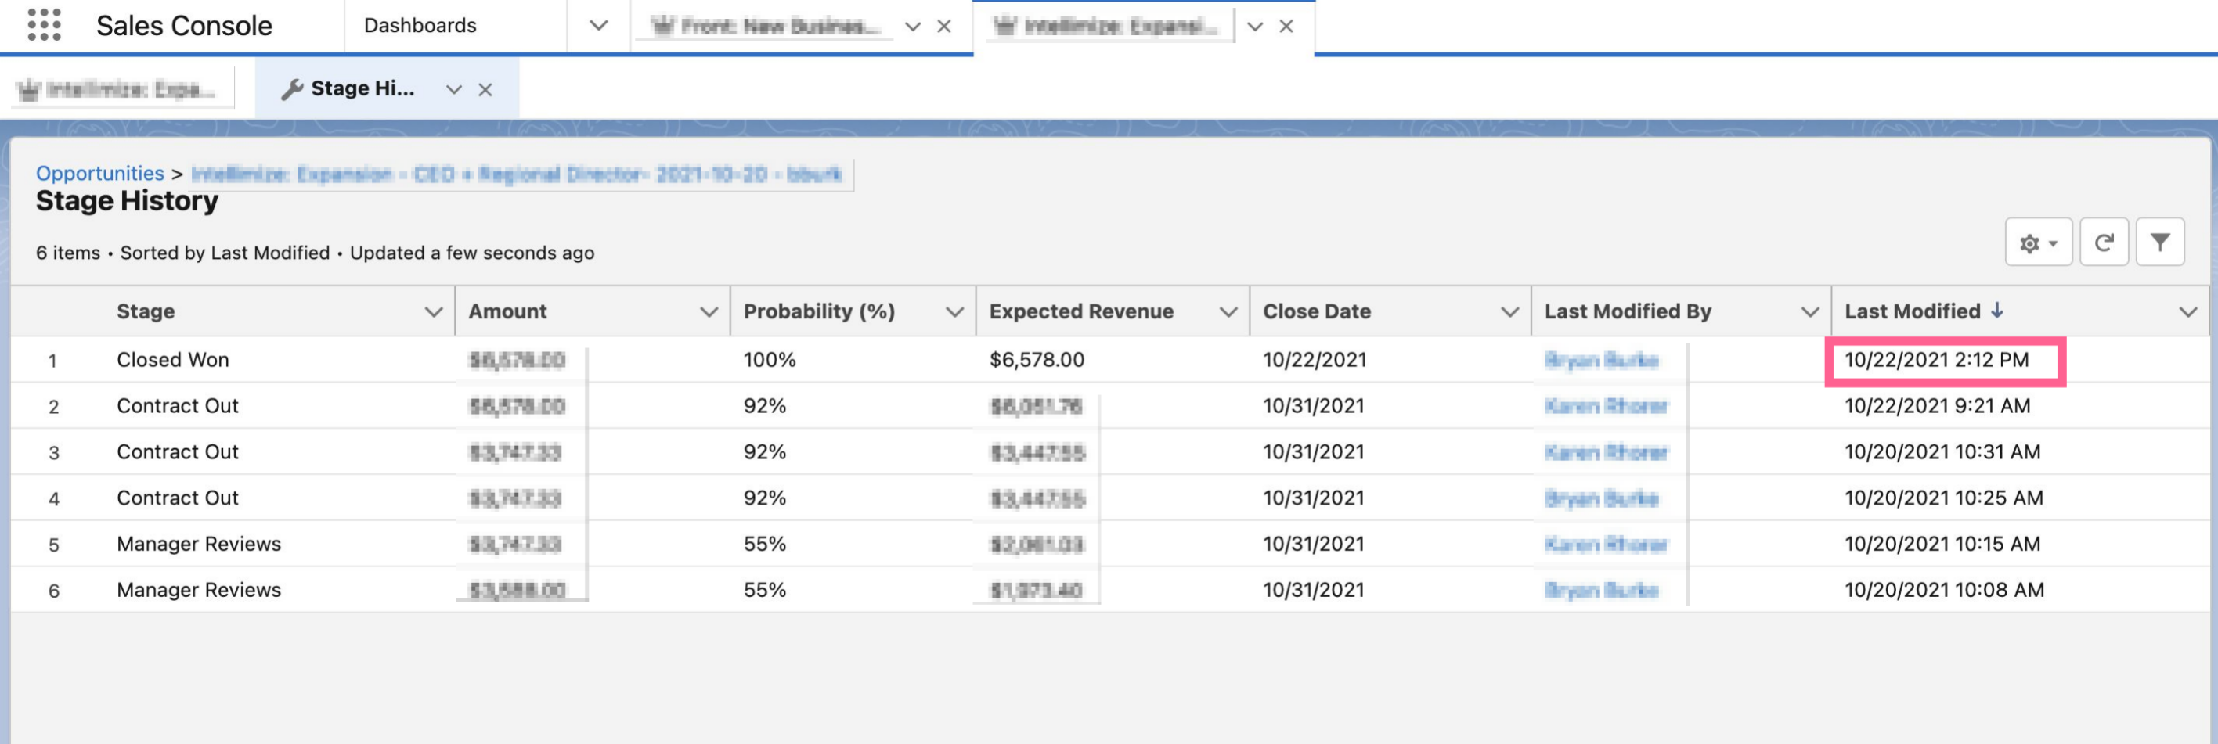Open Stage column header dropdown menu
Image resolution: width=2218 pixels, height=744 pixels.
click(434, 312)
